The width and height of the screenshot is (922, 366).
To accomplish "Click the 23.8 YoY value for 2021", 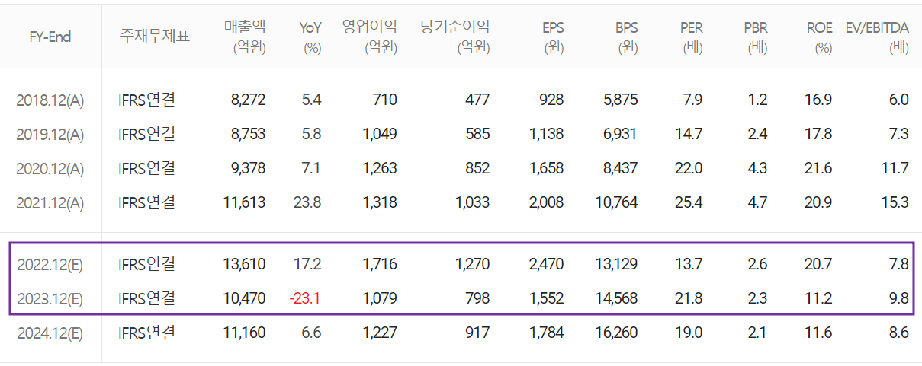I will 308,202.
